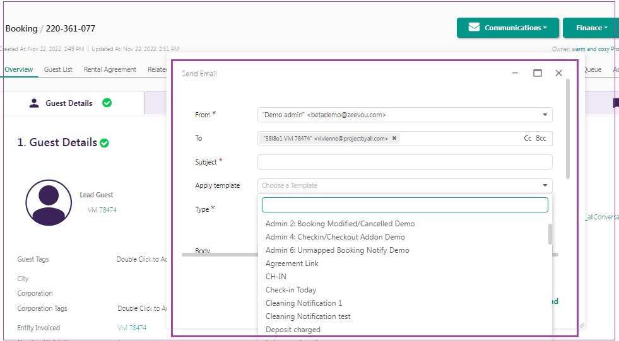Select Admin 4: Checkin/Checkout Addon Demo template
This screenshot has width=619, height=341.
(335, 237)
